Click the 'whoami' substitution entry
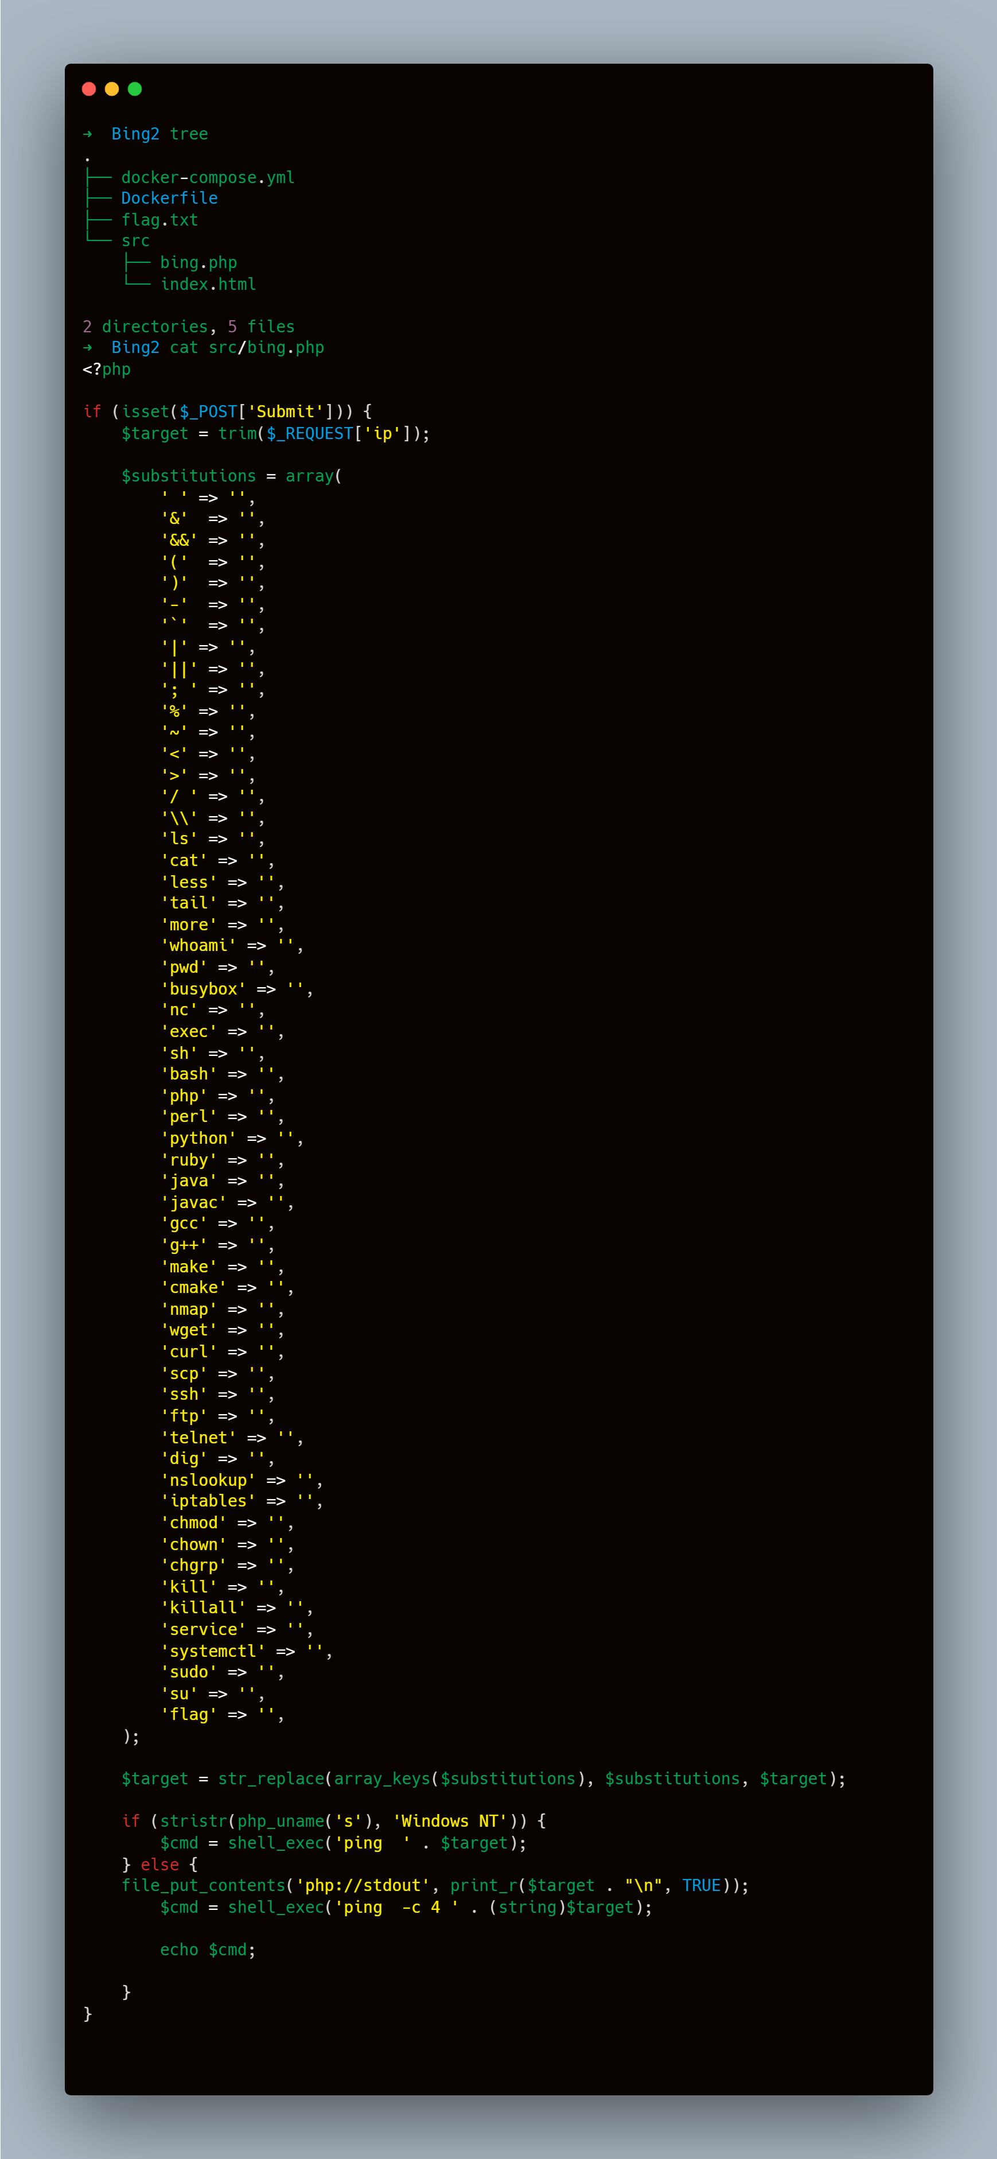Screen dimensions: 997x2159 pyautogui.click(x=198, y=946)
